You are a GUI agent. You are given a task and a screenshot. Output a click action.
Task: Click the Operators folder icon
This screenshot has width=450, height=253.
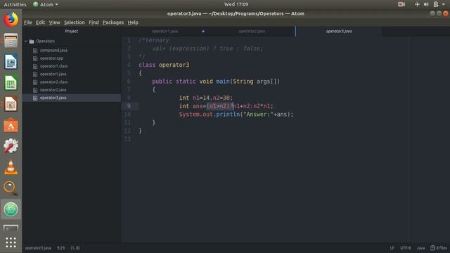point(32,41)
